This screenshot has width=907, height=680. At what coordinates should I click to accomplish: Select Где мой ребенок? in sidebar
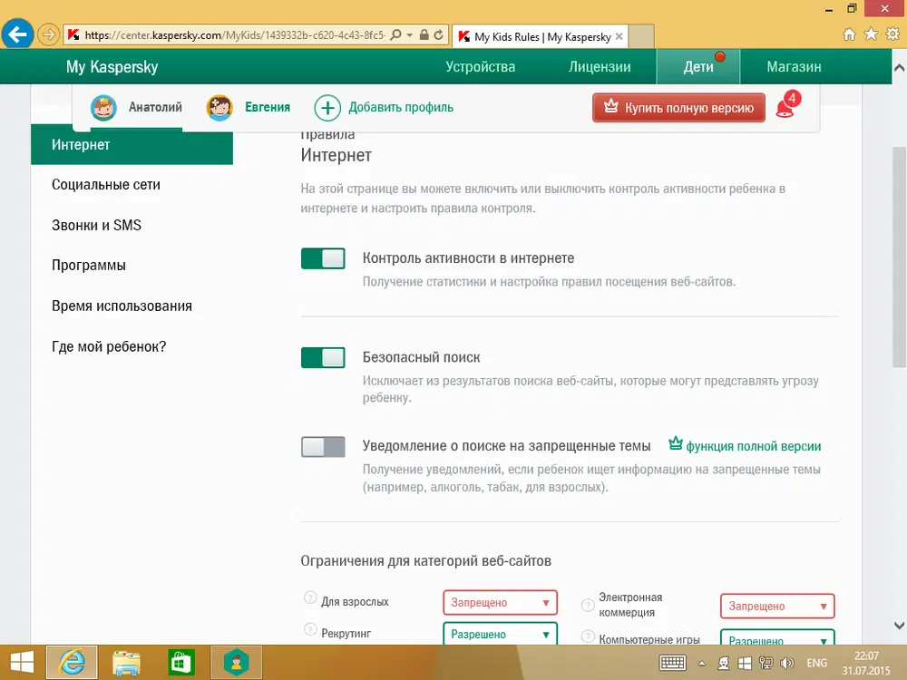(x=109, y=346)
